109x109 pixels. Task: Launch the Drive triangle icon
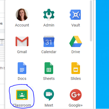click(75, 41)
